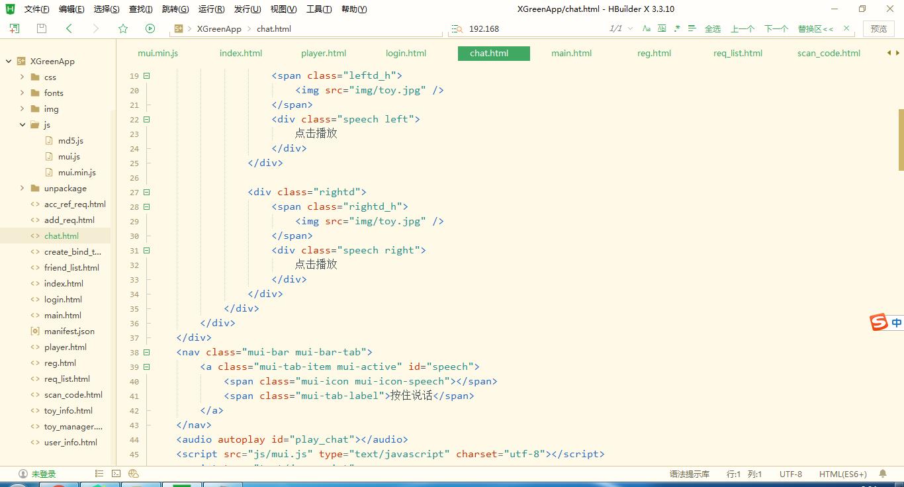
Task: Click the notification bell icon
Action: coord(883,474)
